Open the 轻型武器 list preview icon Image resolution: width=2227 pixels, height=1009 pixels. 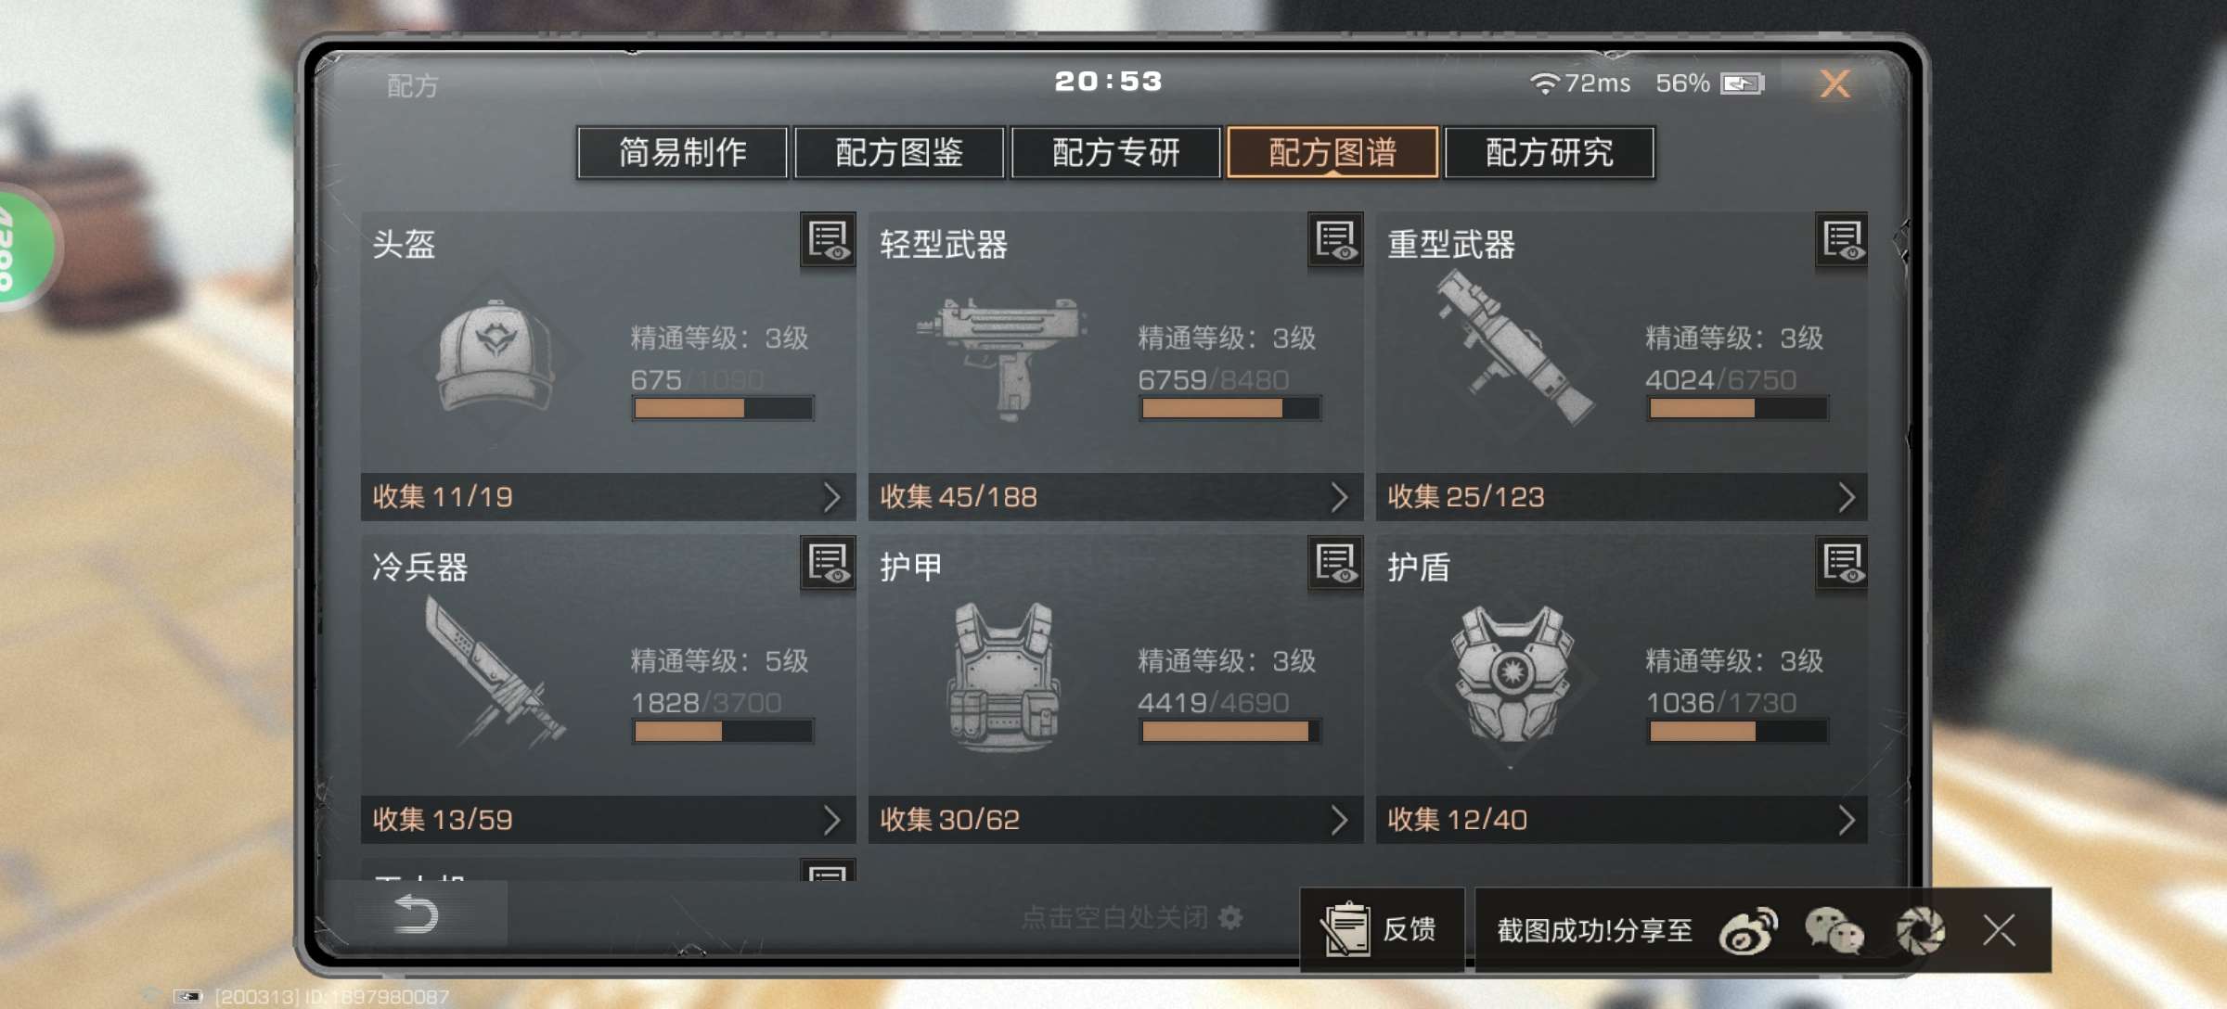[1335, 241]
